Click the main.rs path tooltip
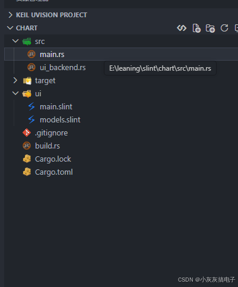This screenshot has width=238, height=287. (160, 68)
